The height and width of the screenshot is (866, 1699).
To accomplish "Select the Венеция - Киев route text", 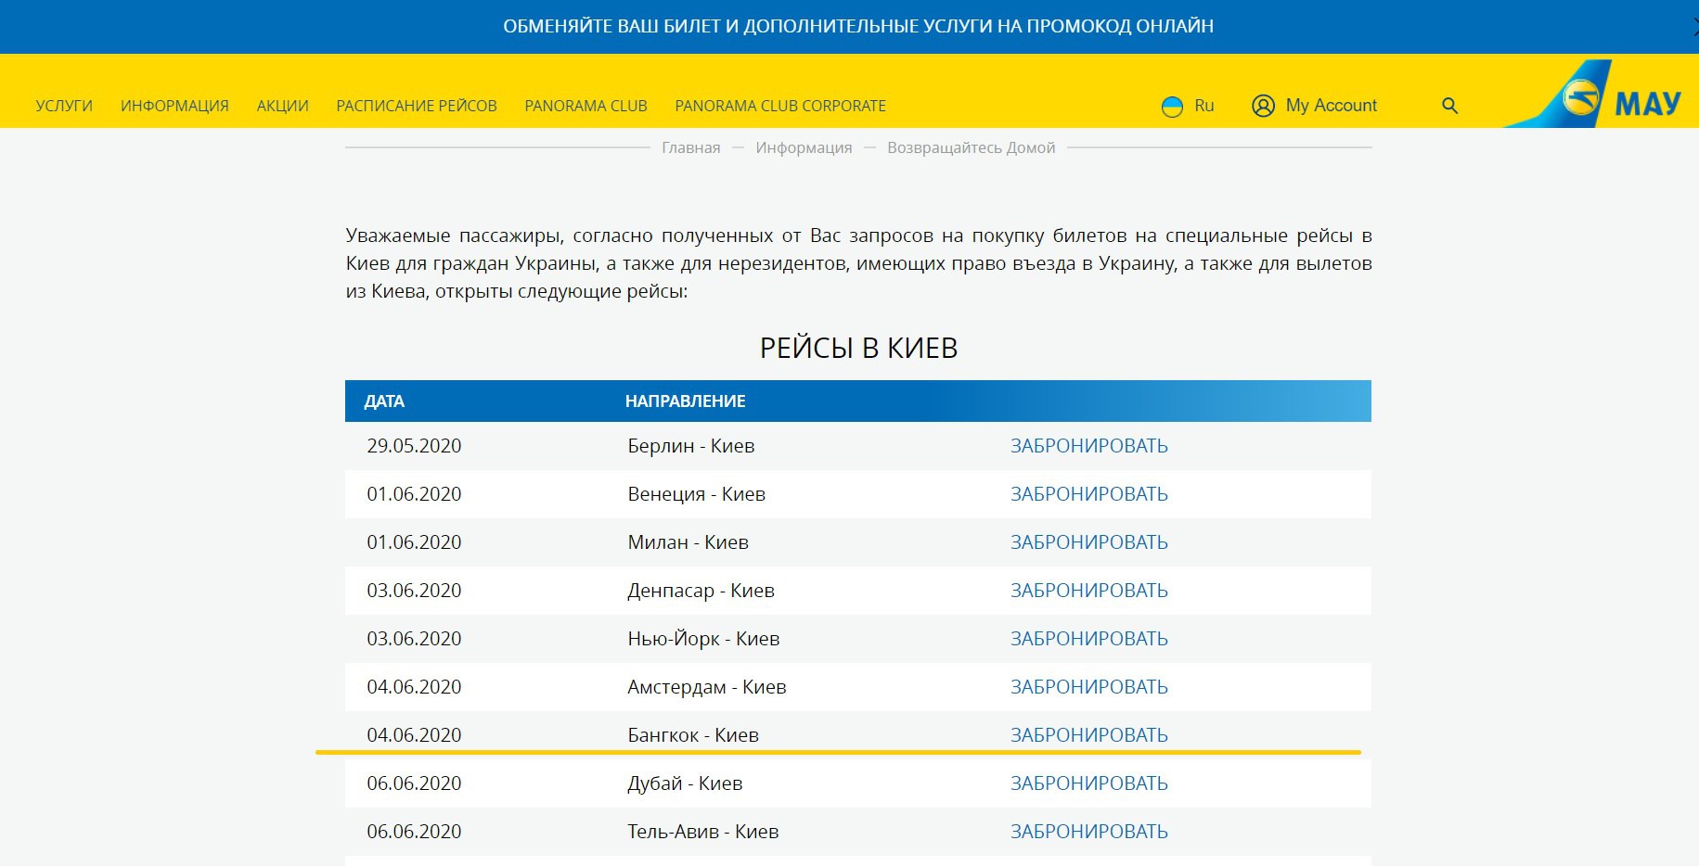I will click(x=697, y=494).
